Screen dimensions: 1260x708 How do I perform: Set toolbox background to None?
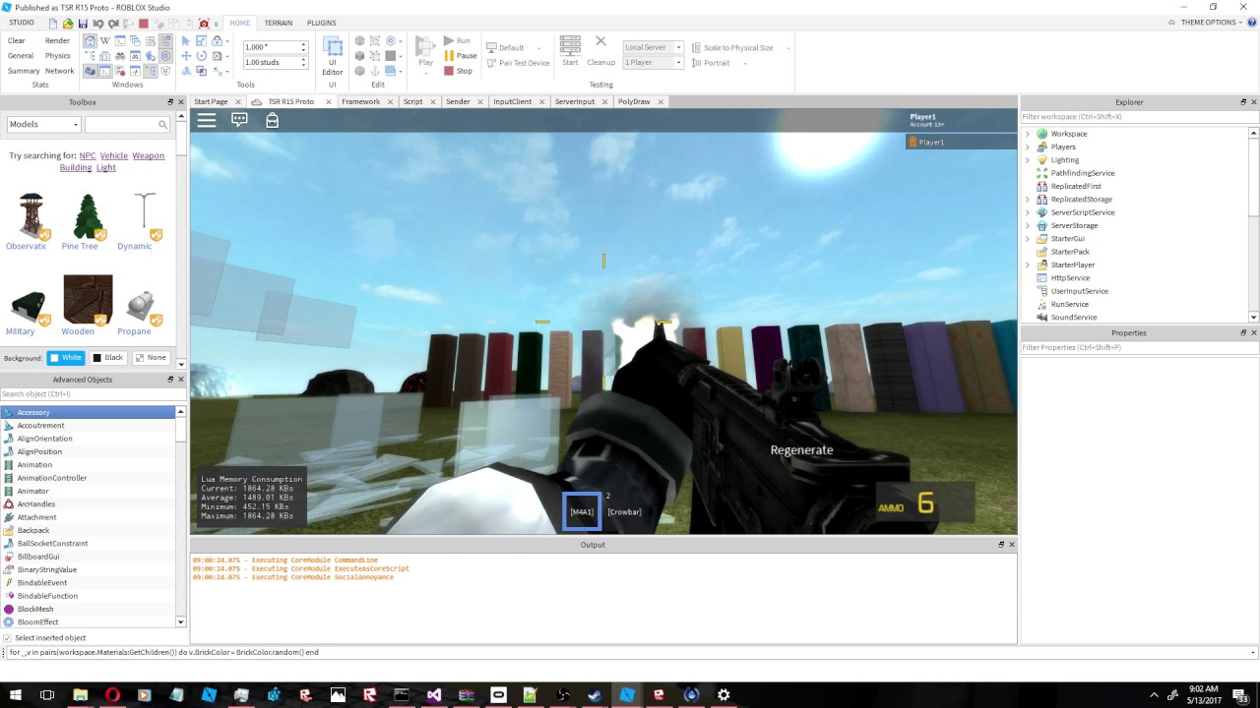[x=151, y=358]
